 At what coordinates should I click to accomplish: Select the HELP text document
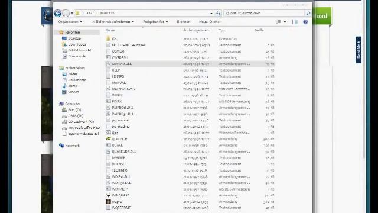pos(116,70)
